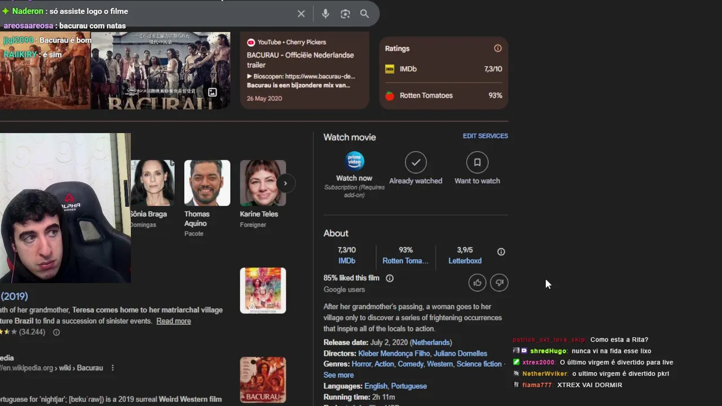Open the Bacurau Japanese poster image
The image size is (722, 406).
click(x=161, y=70)
